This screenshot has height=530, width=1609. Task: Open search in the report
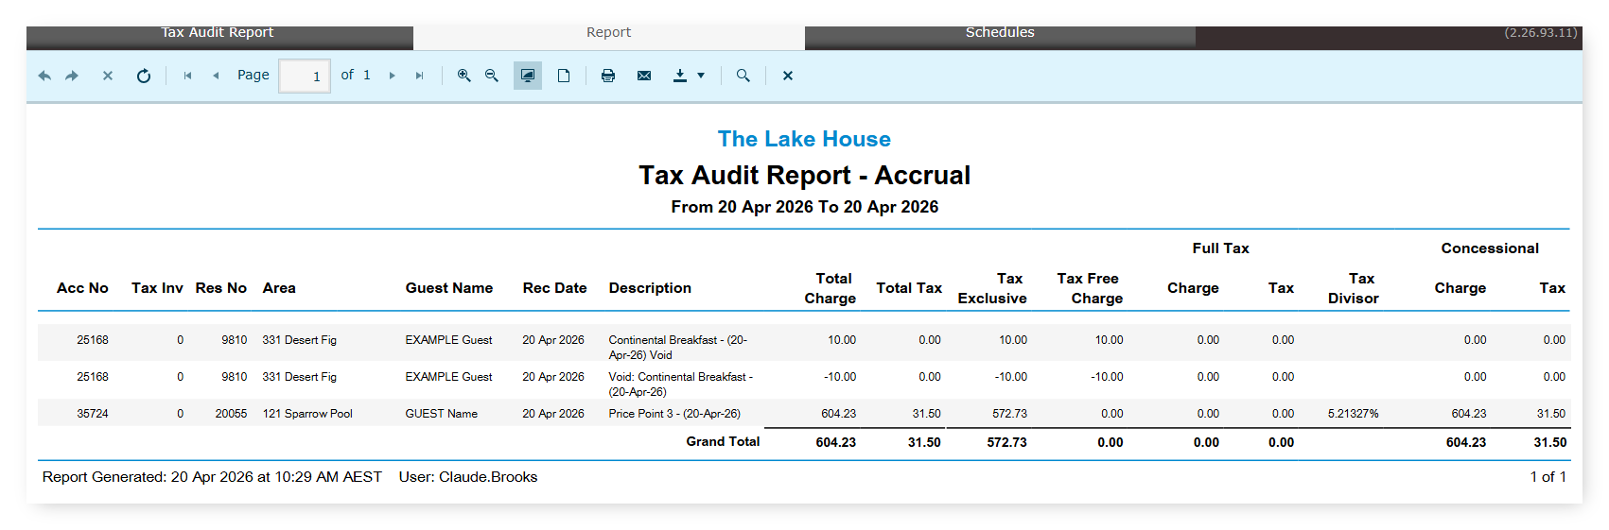point(743,76)
